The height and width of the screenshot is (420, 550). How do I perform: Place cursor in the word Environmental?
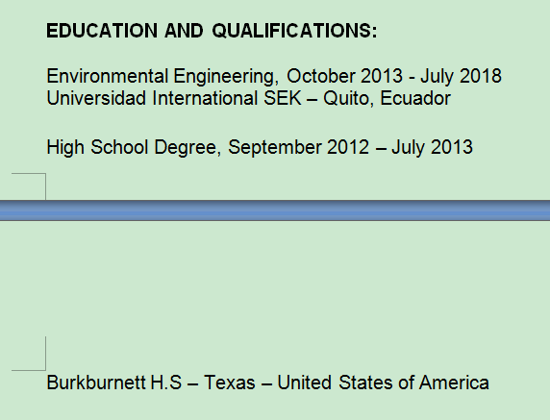click(x=108, y=76)
